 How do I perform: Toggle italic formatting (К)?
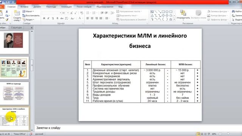point(48,19)
